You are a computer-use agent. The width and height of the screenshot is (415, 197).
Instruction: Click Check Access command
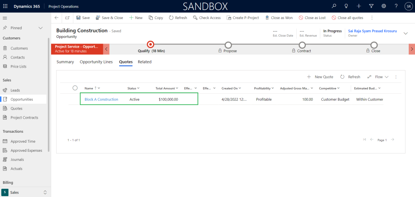pos(207,18)
